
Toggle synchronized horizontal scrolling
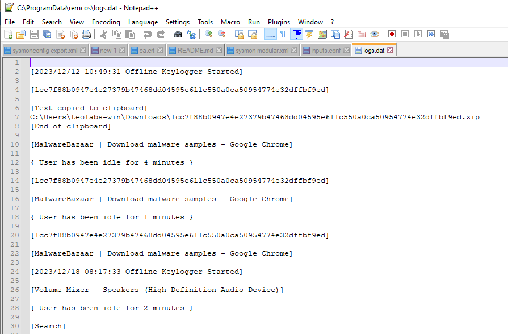pos(253,34)
